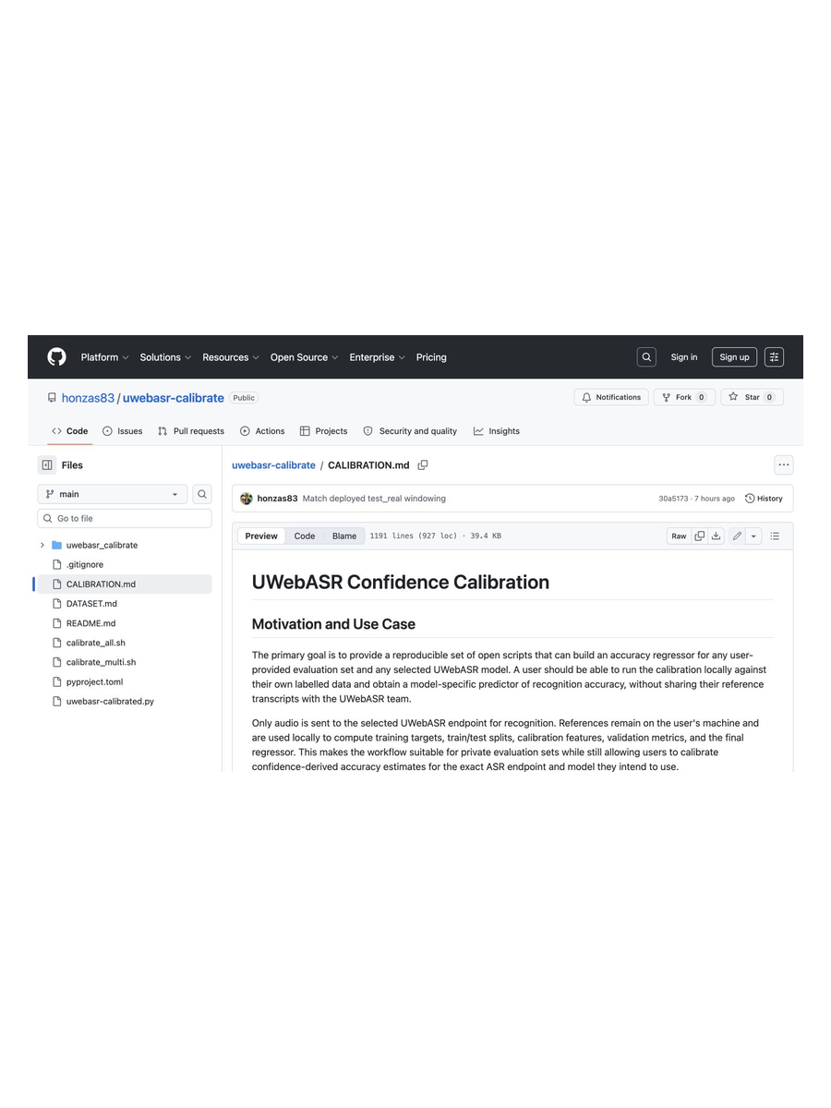Switch to Code file view
This screenshot has width=831, height=1108.
coord(305,536)
